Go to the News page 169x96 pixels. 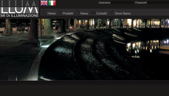[84, 13]
